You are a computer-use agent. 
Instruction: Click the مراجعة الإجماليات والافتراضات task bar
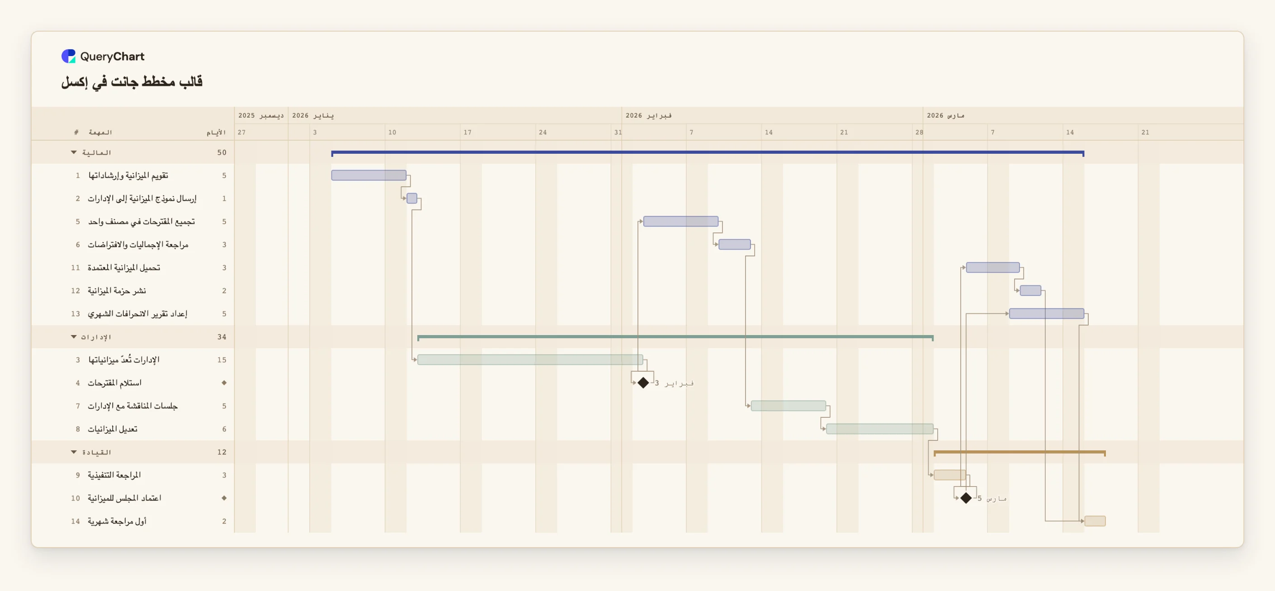coord(735,245)
